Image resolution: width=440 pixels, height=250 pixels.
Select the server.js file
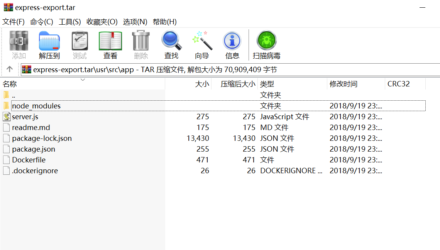pos(25,117)
